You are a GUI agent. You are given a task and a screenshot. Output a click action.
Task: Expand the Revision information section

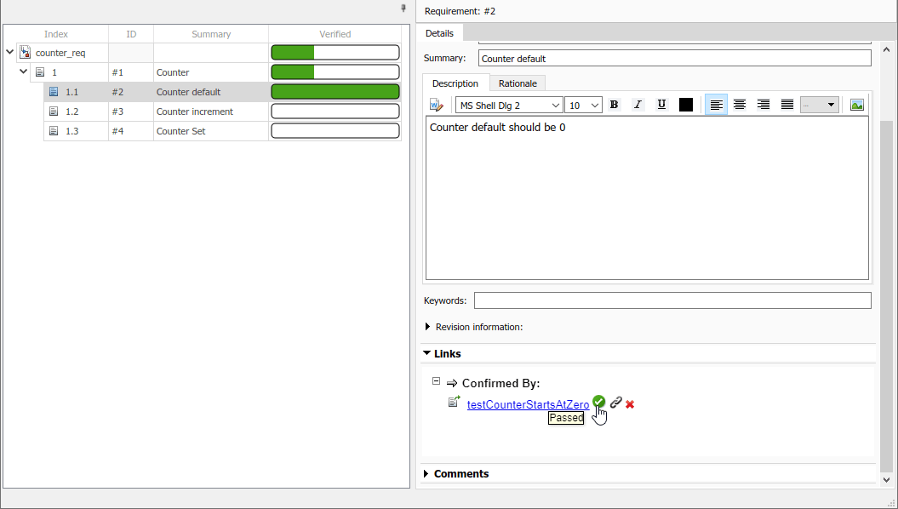[x=427, y=326]
